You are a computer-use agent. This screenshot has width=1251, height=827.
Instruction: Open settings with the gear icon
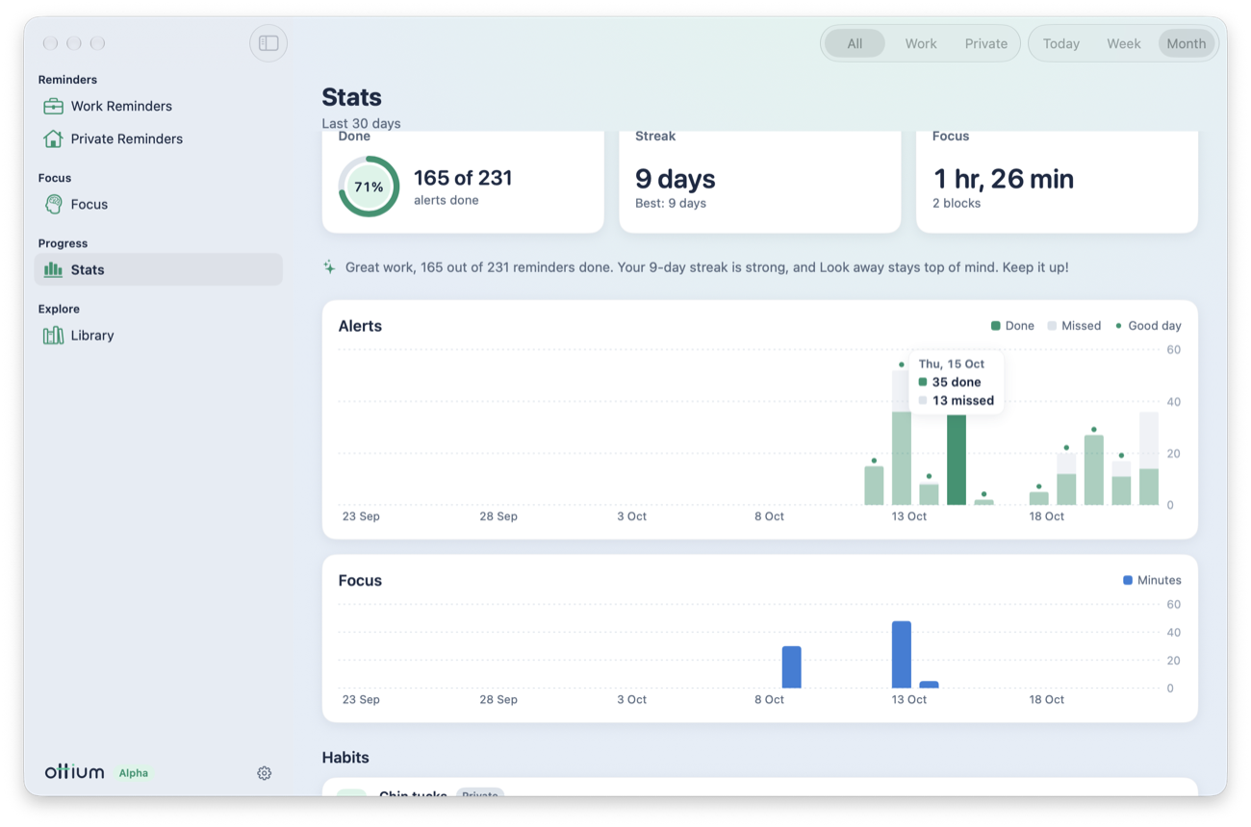pyautogui.click(x=265, y=773)
